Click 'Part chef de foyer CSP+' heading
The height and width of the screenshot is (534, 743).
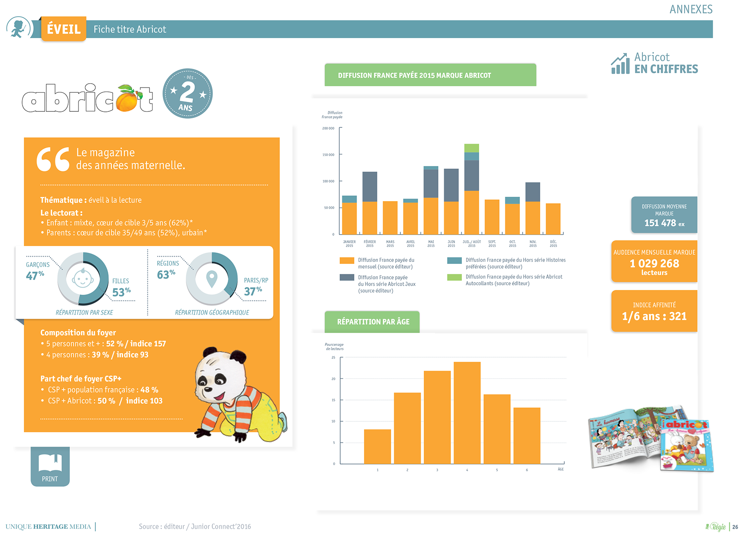coord(81,378)
